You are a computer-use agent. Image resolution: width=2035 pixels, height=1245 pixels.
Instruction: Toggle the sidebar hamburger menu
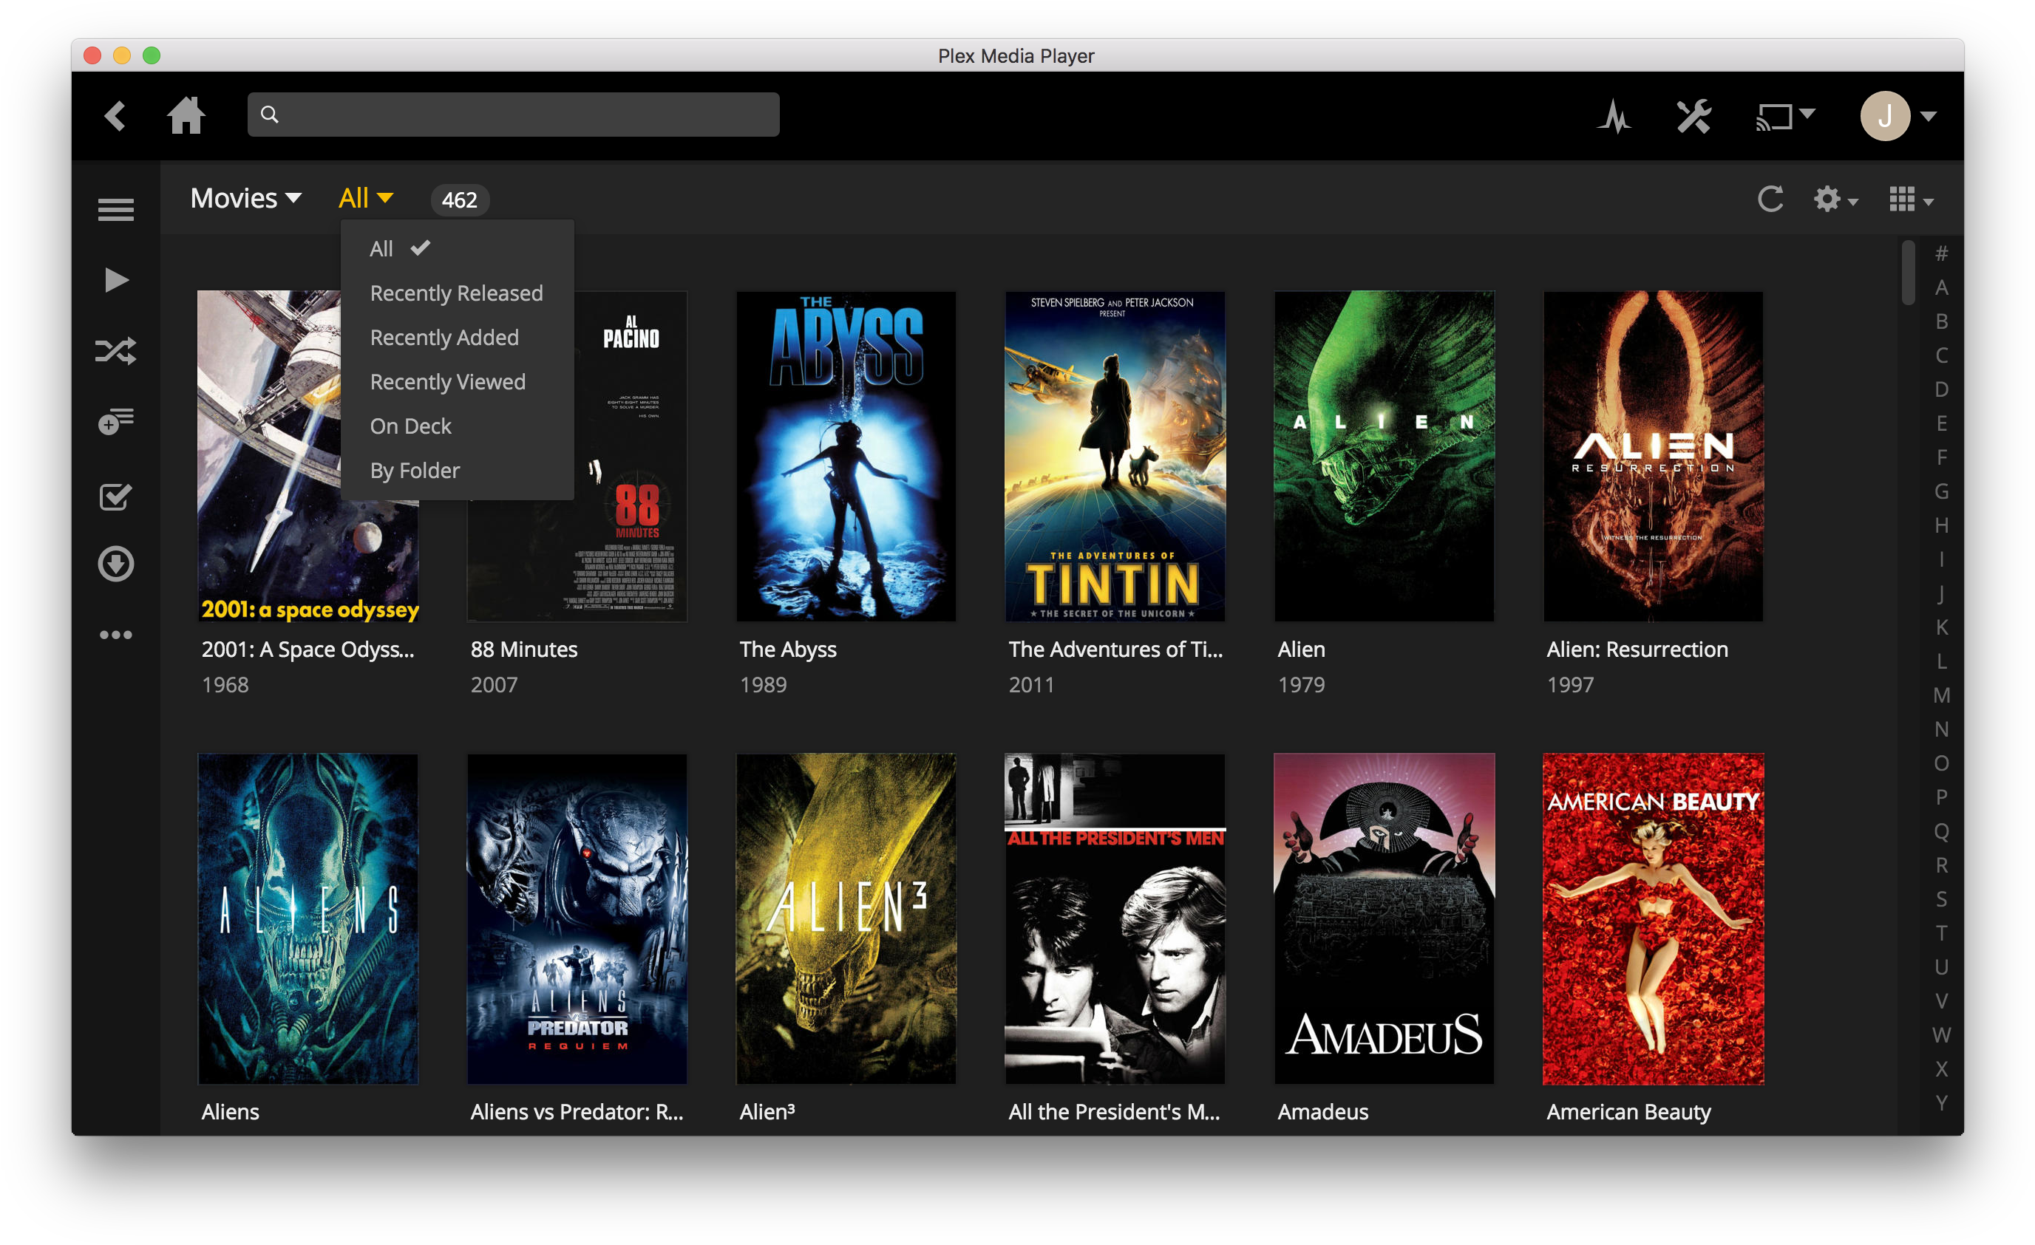point(115,210)
